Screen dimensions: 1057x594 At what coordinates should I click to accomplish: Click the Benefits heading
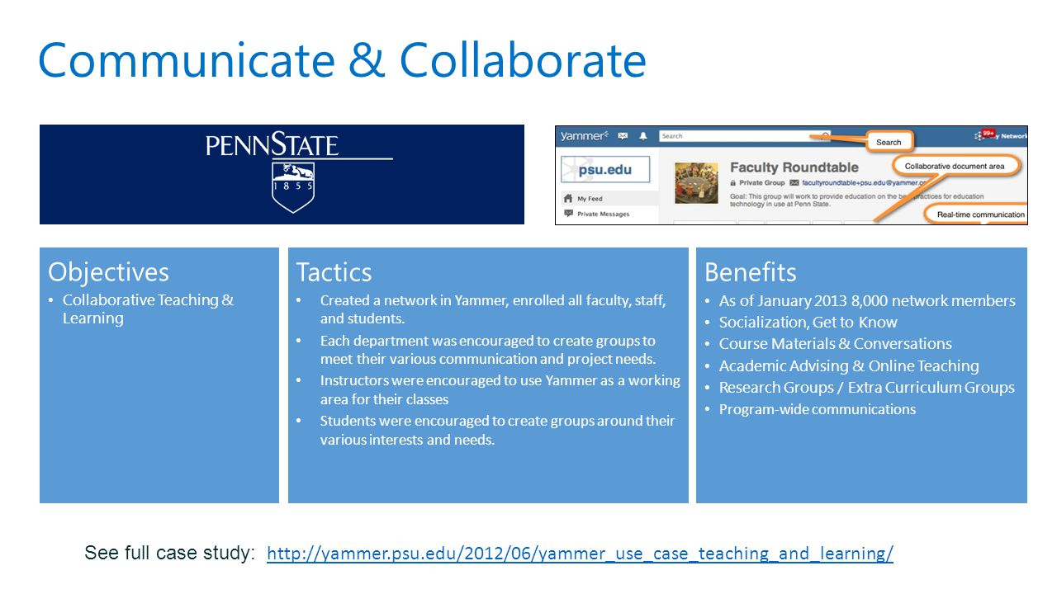pos(750,272)
